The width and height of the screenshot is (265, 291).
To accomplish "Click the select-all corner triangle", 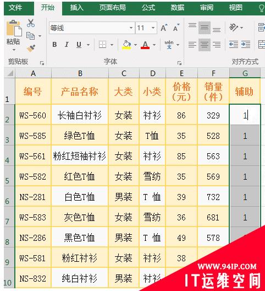I will point(10,73).
